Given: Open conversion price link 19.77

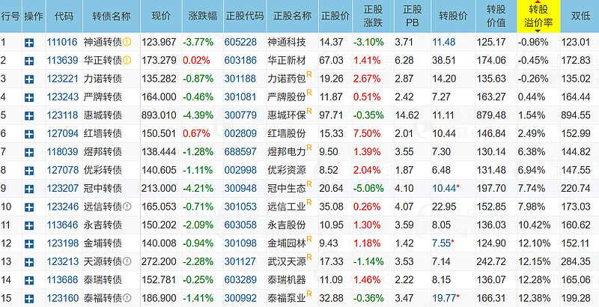Looking at the screenshot, I should (444, 298).
